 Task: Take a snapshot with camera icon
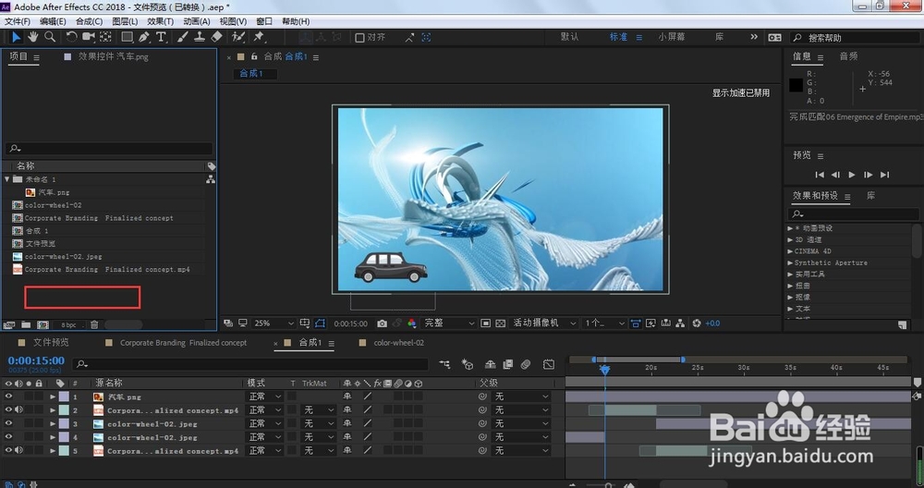(x=382, y=323)
